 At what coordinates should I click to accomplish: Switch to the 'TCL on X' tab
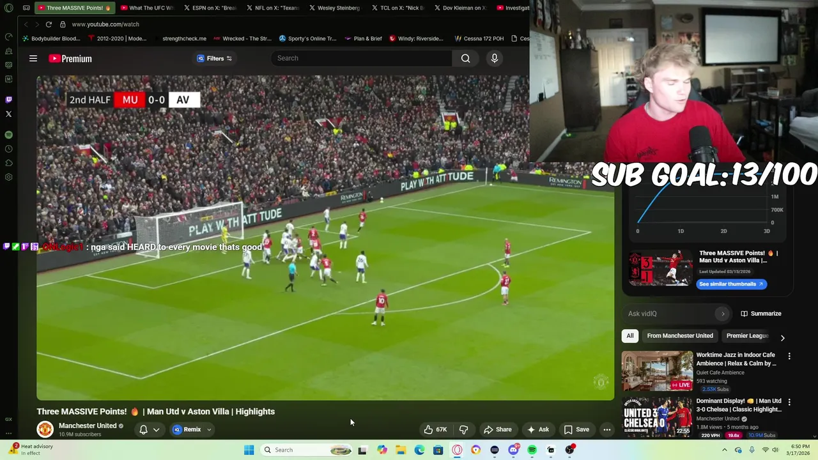397,8
